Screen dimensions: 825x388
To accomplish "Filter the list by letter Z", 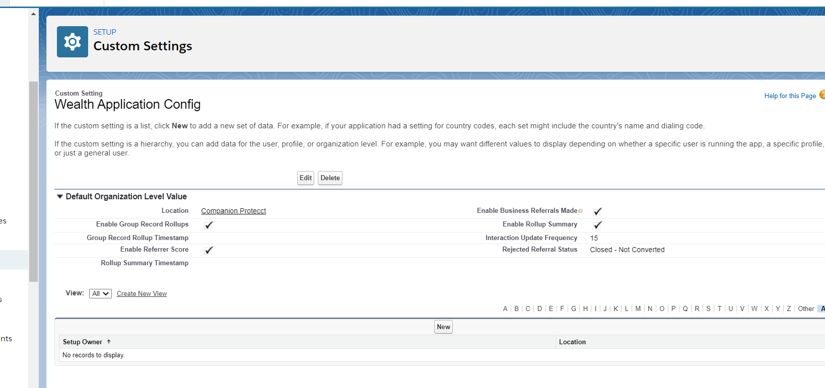I will (x=789, y=308).
